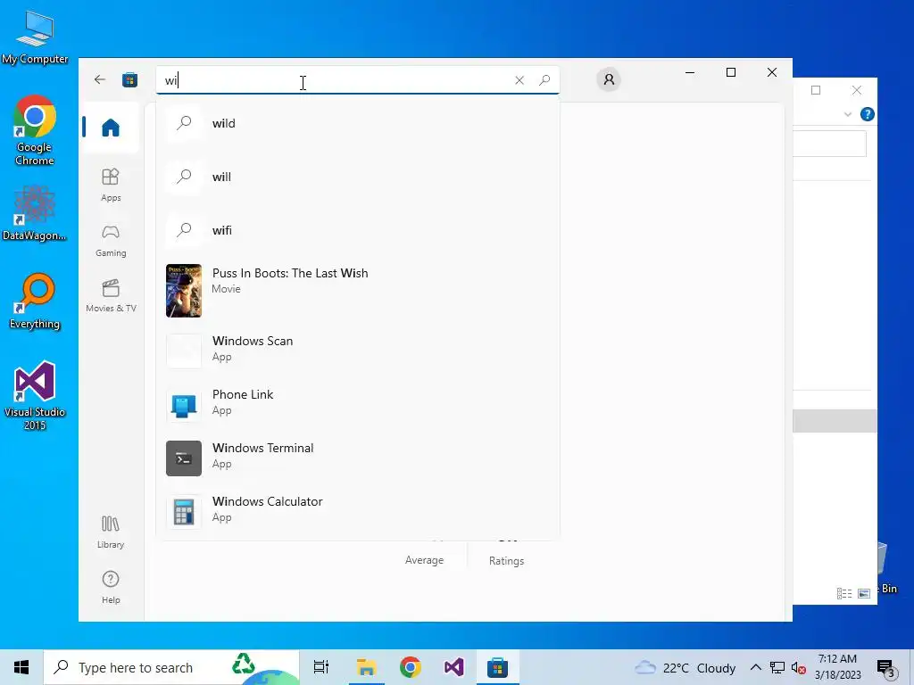Click Microsoft Store taskbar icon
914x685 pixels.
click(497, 667)
